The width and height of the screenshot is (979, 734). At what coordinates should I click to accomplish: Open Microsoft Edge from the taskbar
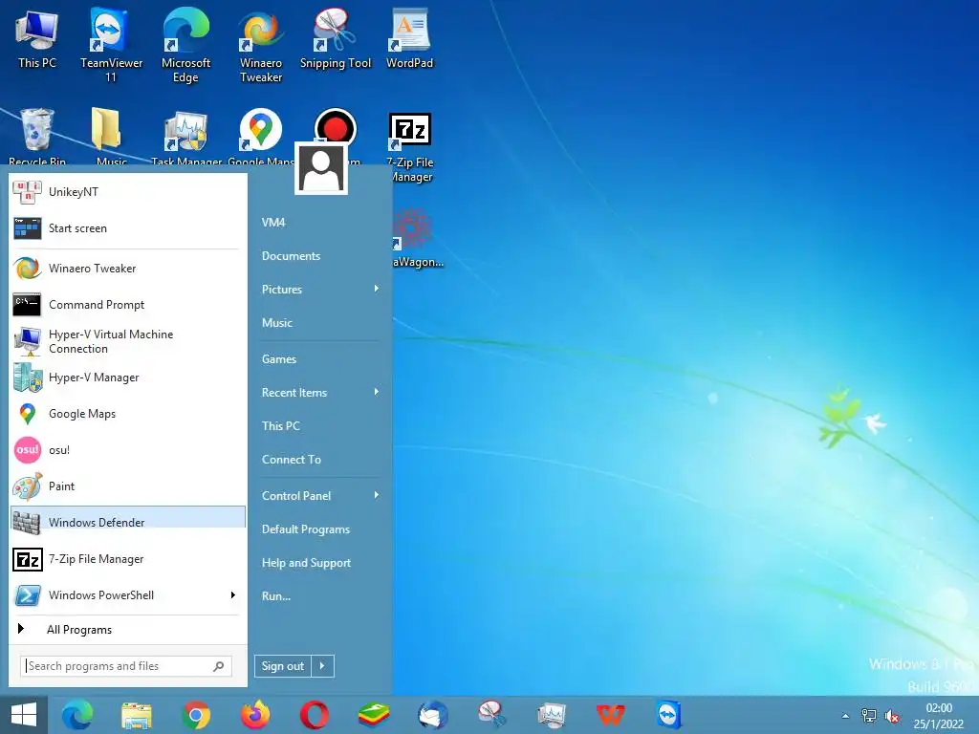(x=77, y=715)
